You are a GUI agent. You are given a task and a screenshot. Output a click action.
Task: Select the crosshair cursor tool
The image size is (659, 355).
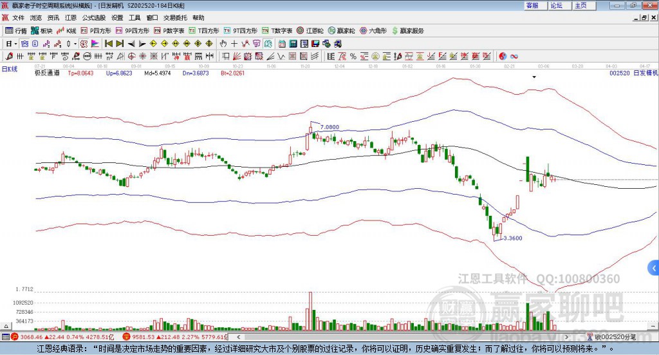click(234, 44)
